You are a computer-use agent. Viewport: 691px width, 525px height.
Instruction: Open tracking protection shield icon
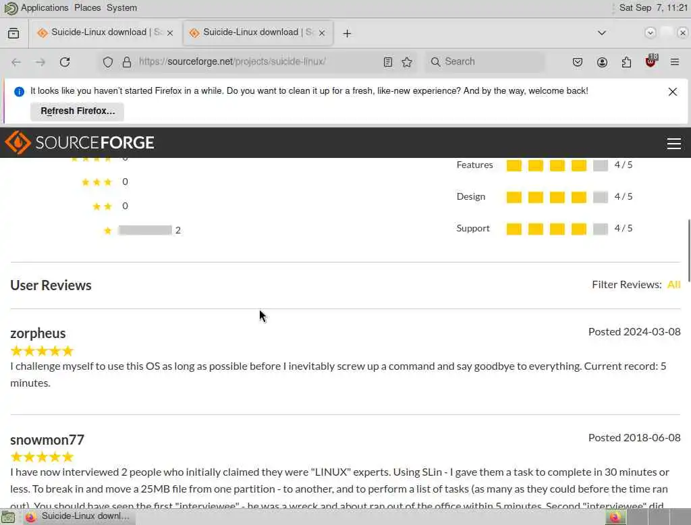coord(107,62)
